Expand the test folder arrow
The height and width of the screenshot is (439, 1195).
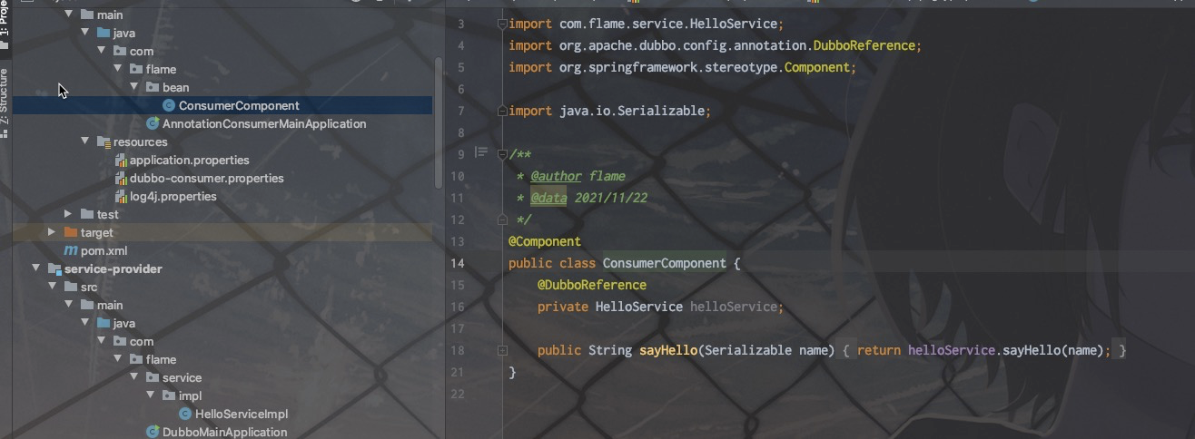click(x=69, y=214)
